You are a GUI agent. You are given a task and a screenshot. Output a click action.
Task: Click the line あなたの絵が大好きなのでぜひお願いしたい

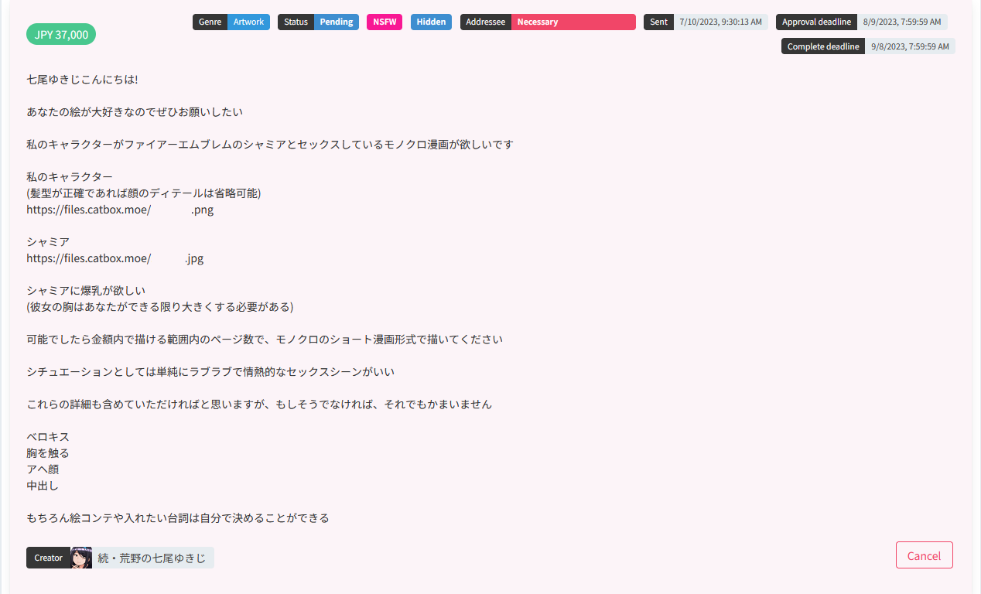point(135,112)
